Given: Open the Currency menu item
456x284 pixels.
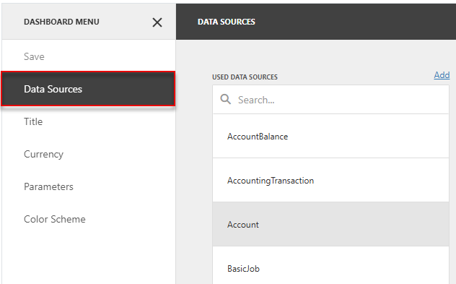Looking at the screenshot, I should coord(89,154).
